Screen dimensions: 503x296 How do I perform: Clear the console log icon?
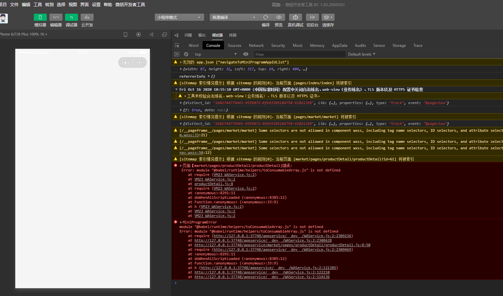(186, 54)
